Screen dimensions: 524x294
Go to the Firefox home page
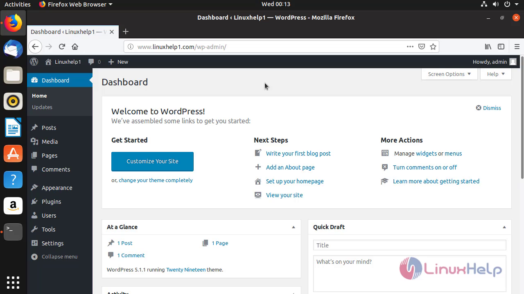point(75,47)
